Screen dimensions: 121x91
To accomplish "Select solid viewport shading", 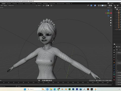I will coord(103,6).
